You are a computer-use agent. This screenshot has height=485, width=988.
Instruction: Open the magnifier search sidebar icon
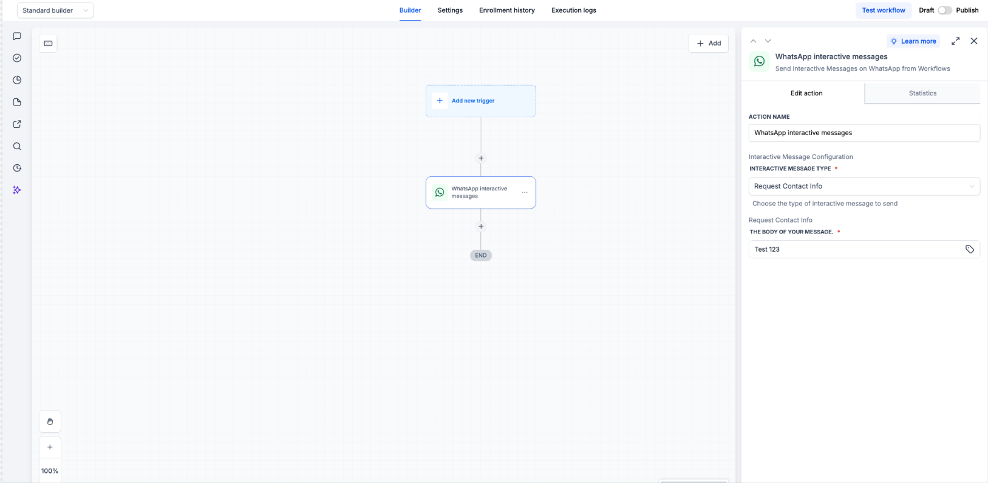17,146
